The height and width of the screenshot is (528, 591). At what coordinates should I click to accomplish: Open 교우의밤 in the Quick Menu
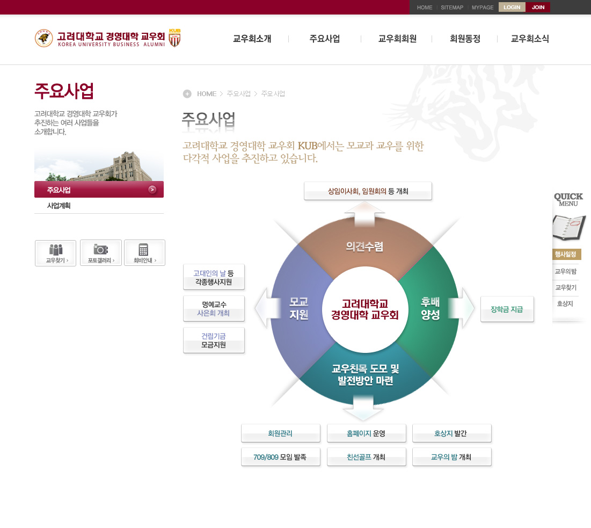[x=566, y=271]
